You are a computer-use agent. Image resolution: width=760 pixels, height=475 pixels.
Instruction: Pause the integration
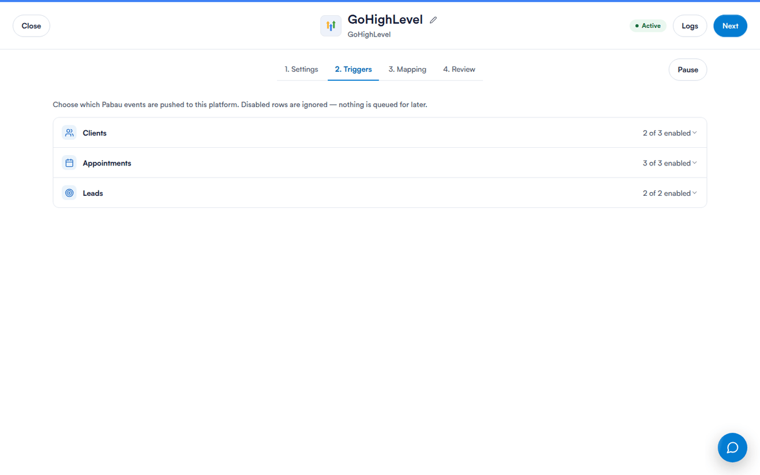pos(688,70)
